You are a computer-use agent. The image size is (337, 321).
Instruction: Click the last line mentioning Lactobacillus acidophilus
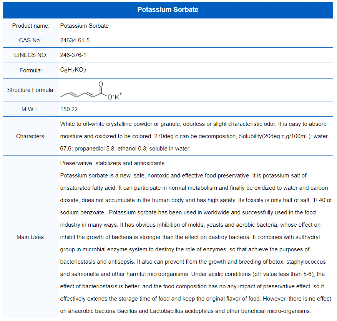click(x=186, y=311)
